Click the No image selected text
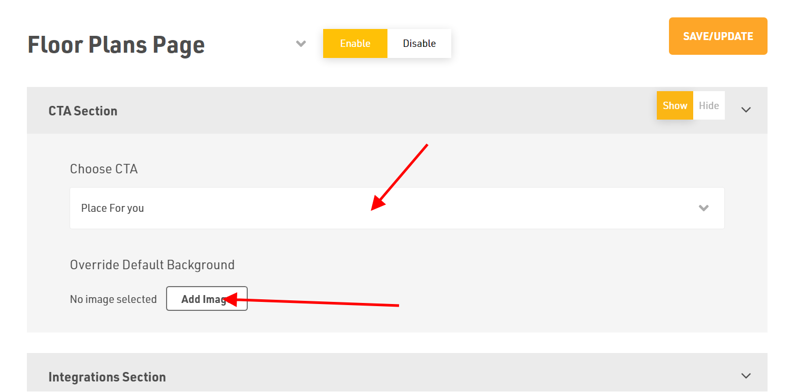The image size is (796, 392). [x=113, y=299]
